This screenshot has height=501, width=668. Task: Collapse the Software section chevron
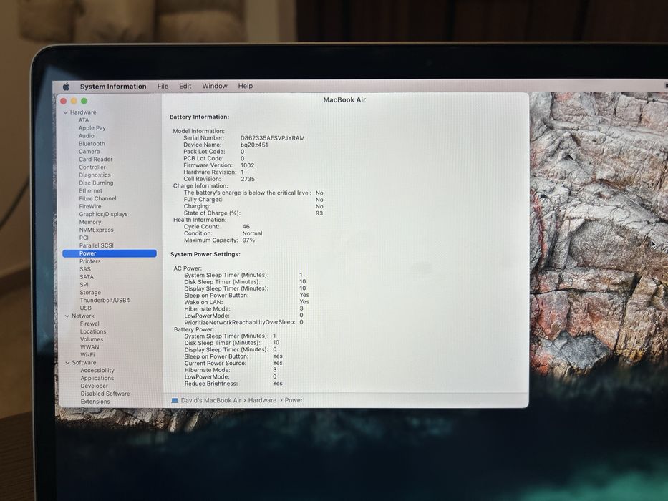pos(68,363)
